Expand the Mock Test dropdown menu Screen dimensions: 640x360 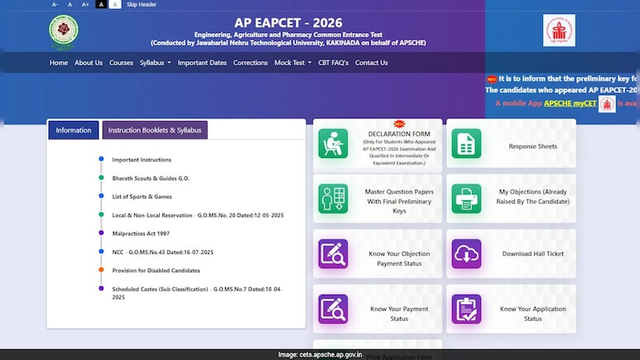(x=292, y=62)
